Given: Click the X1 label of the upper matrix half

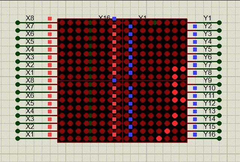Looking at the screenshot, I should (x=30, y=72).
